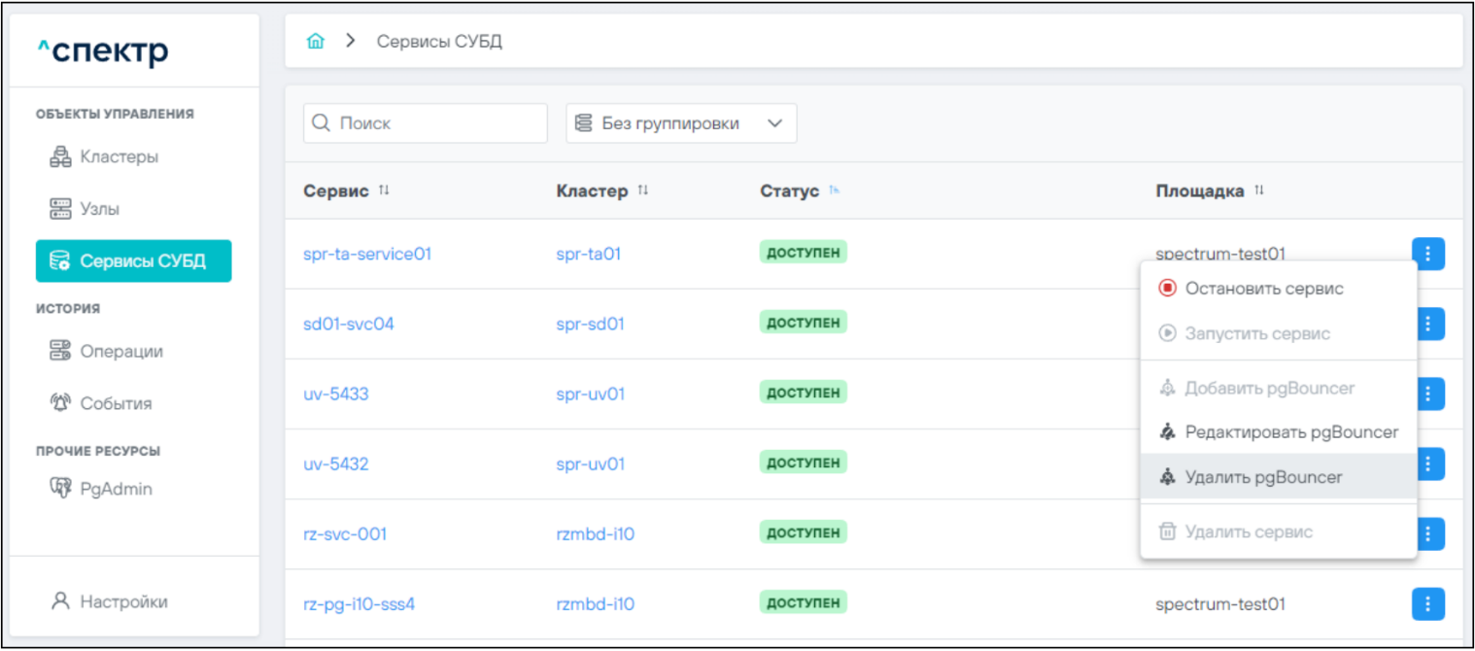
Task: Click sort icon next to Площадка column
Action: pos(1259,191)
